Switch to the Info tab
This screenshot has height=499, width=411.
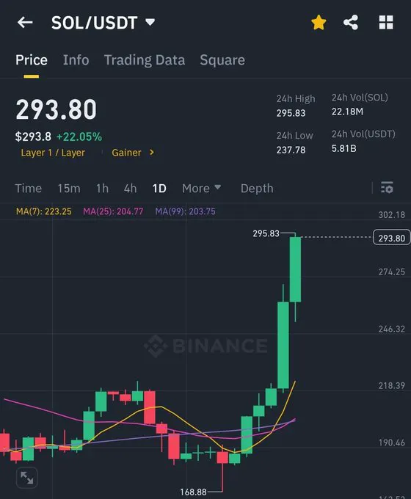click(x=76, y=60)
